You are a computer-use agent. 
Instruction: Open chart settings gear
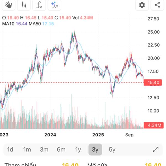(142, 5)
